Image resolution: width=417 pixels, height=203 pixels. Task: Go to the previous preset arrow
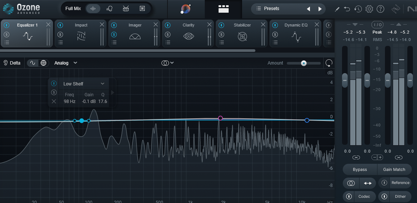tap(308, 9)
